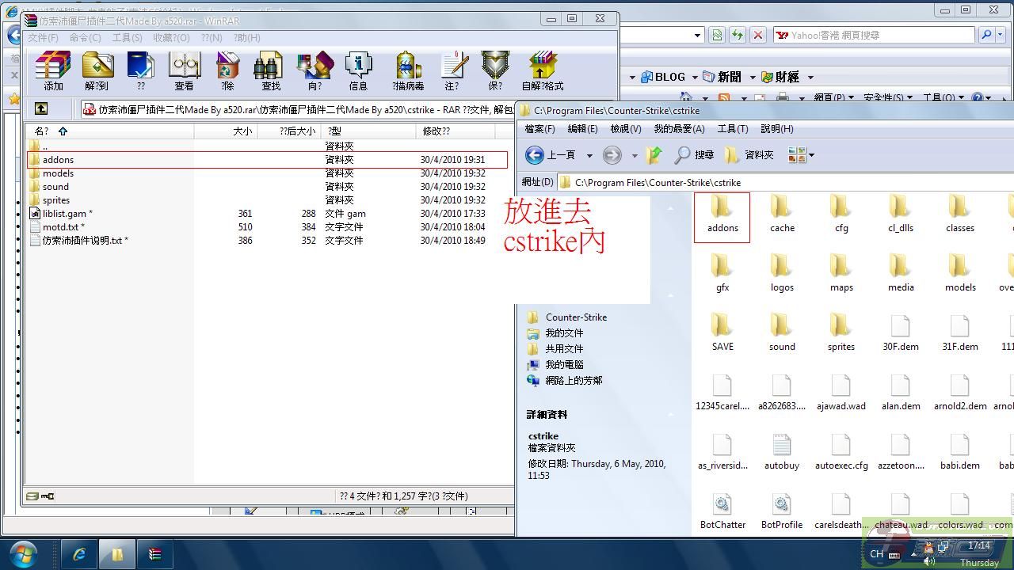Click the Delete recycle-bin icon in WinRAR
The height and width of the screenshot is (570, 1014).
click(x=227, y=71)
